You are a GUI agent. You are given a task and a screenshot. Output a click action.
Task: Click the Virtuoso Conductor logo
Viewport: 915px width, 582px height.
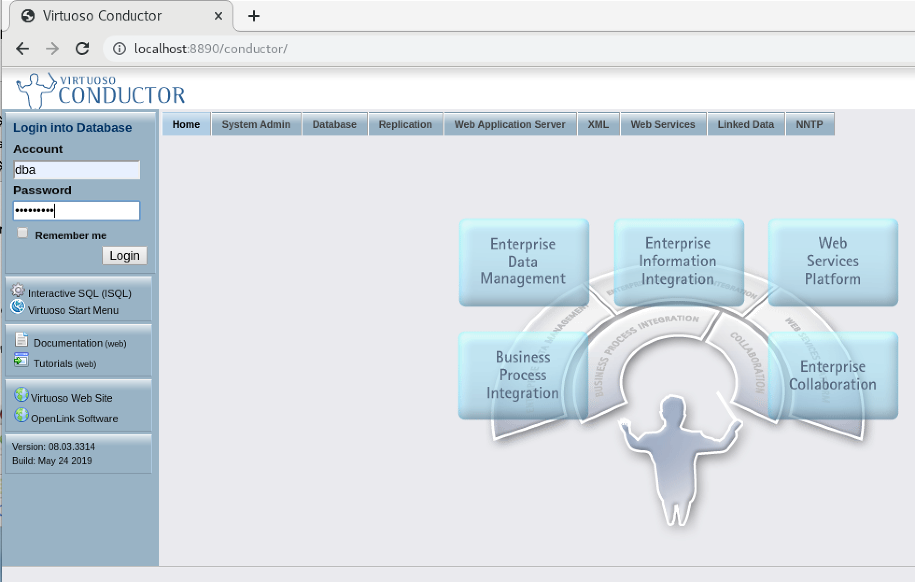click(100, 90)
